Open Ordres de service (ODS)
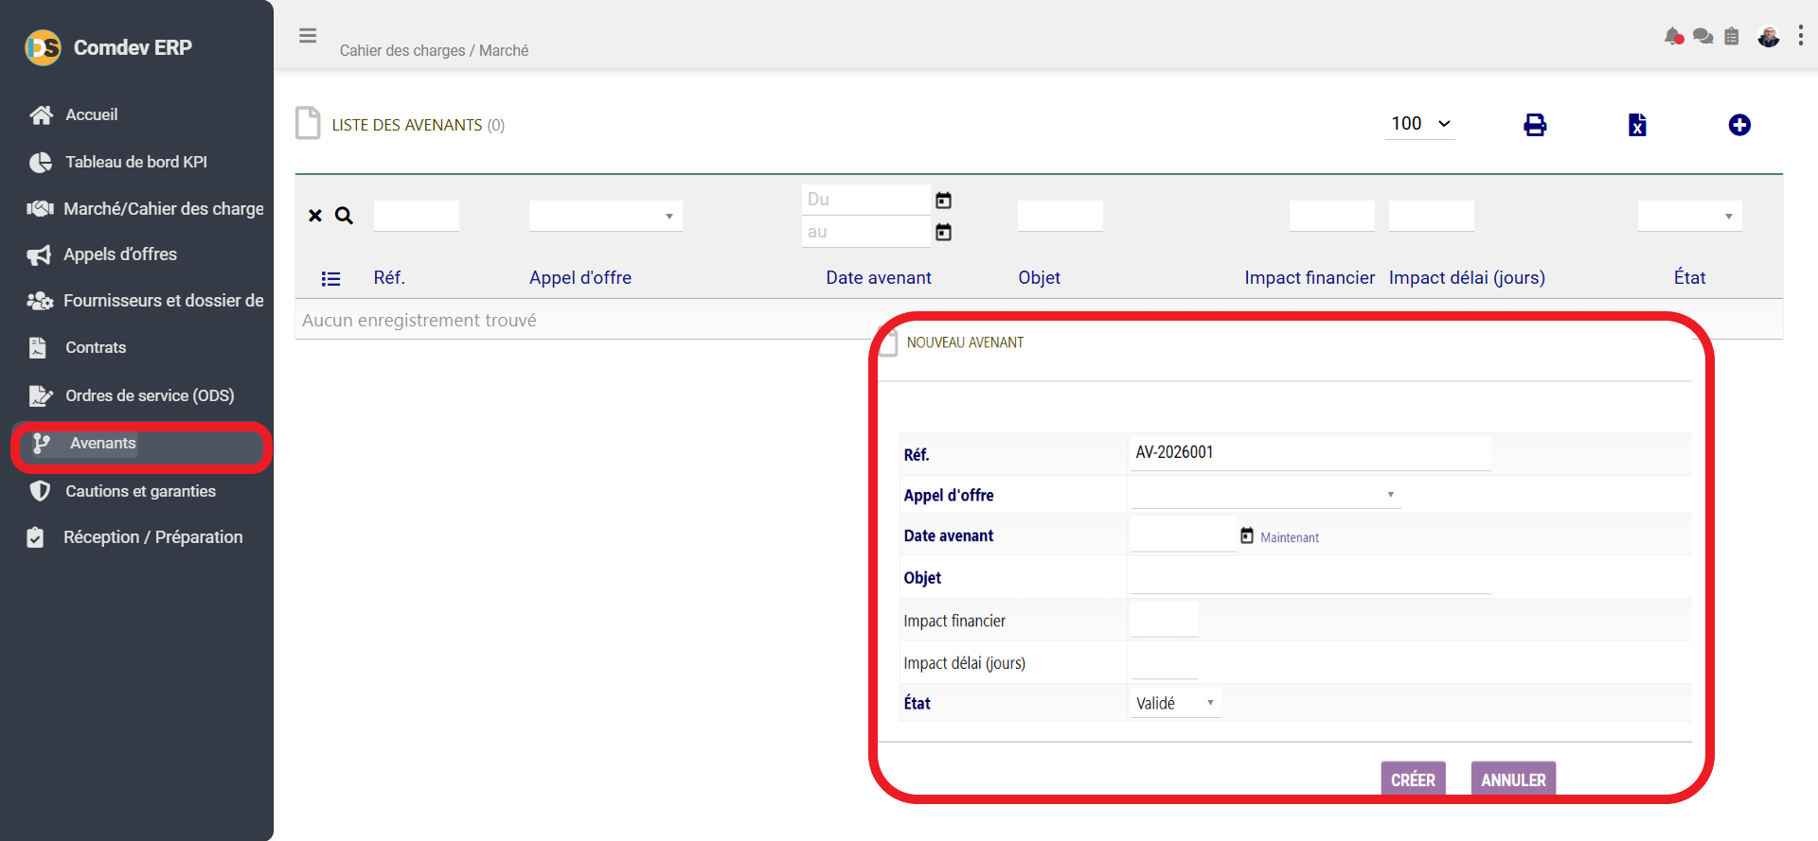This screenshot has height=841, width=1818. point(150,395)
